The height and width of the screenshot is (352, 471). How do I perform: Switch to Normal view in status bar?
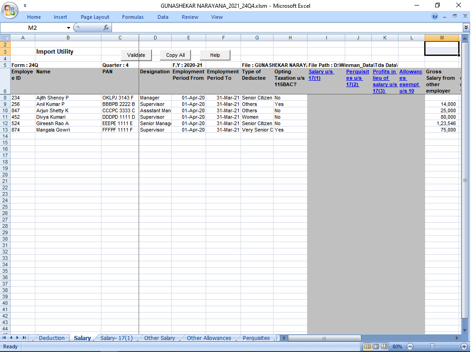click(x=367, y=346)
